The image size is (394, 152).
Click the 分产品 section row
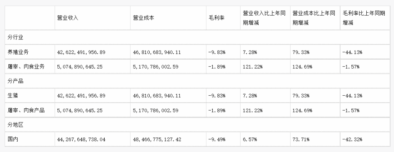click(x=197, y=81)
